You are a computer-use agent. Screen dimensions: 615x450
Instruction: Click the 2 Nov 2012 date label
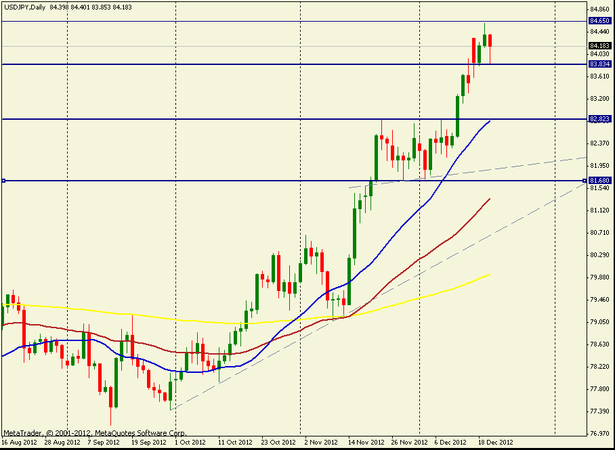pos(321,442)
